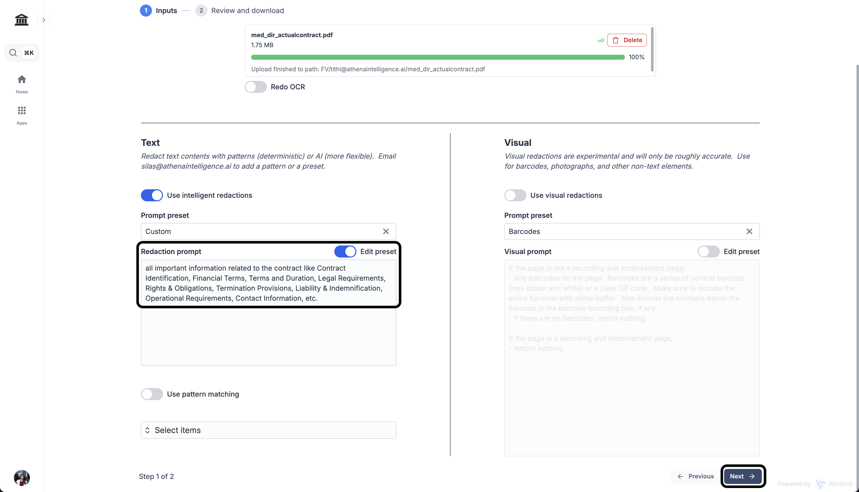Turn on Use pattern matching
Screen dimensions: 859x492
[152, 394]
